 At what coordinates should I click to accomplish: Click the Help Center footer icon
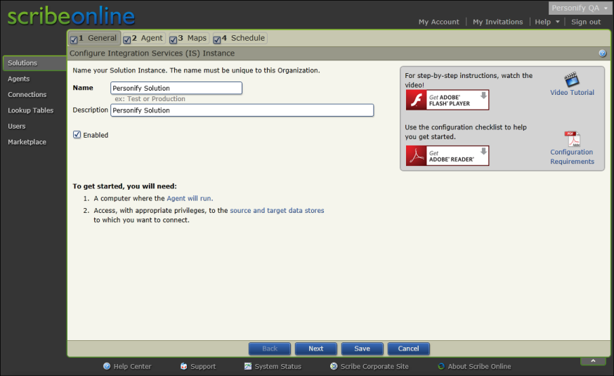click(107, 366)
